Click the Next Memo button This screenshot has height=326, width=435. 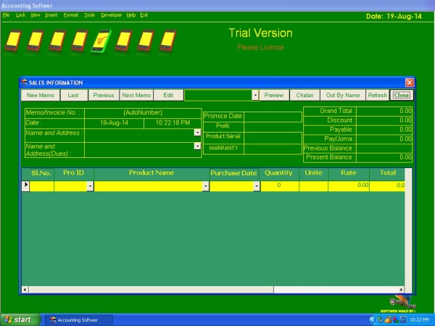click(136, 95)
